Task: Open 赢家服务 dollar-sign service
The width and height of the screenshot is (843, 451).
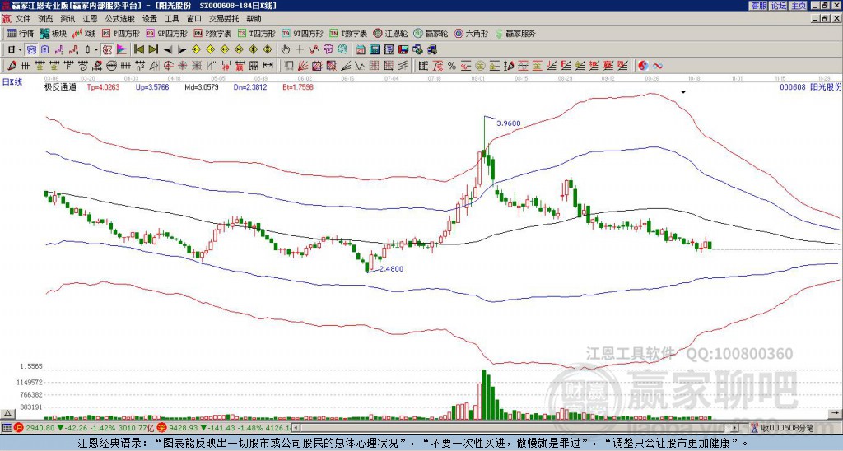Action: click(515, 33)
